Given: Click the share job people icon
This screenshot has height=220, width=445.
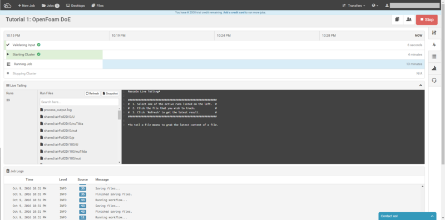Looking at the screenshot, I should click(x=409, y=19).
